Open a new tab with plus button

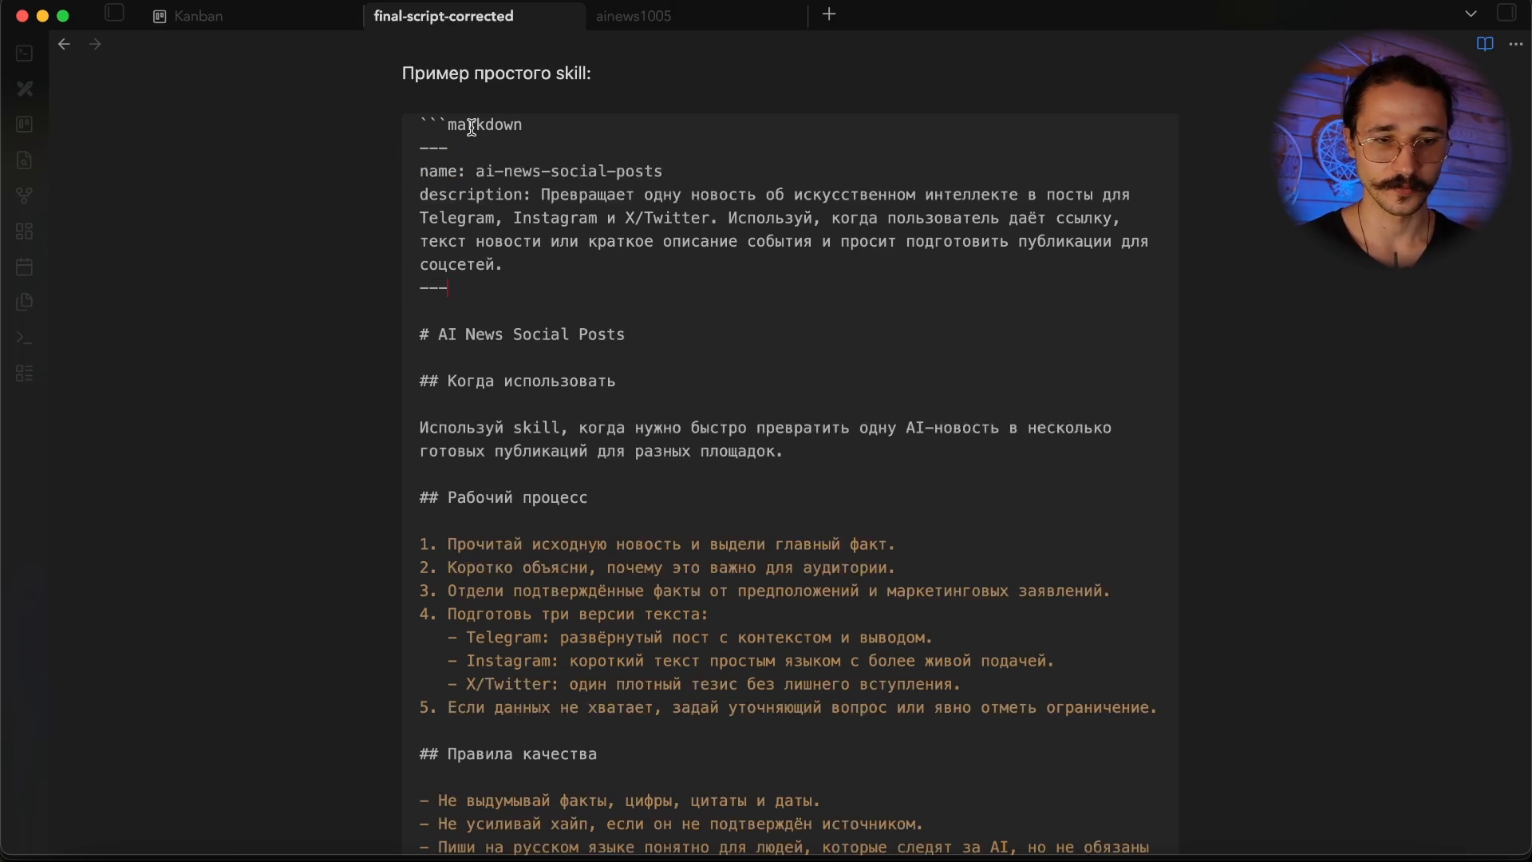point(829,14)
